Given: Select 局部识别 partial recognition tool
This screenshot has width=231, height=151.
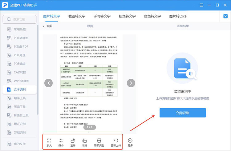Looking at the screenshot, I should pyautogui.click(x=99, y=140).
